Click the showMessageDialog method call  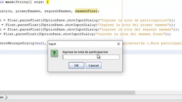[x=17, y=43]
